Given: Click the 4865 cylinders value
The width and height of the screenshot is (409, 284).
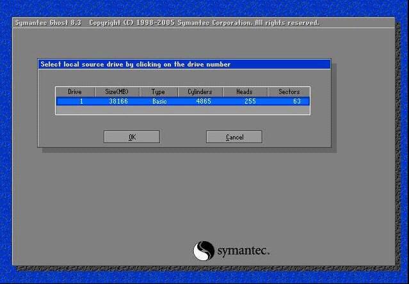Looking at the screenshot, I should [x=205, y=101].
